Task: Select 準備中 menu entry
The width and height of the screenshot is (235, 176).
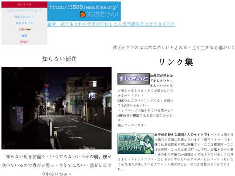Action: [24, 42]
